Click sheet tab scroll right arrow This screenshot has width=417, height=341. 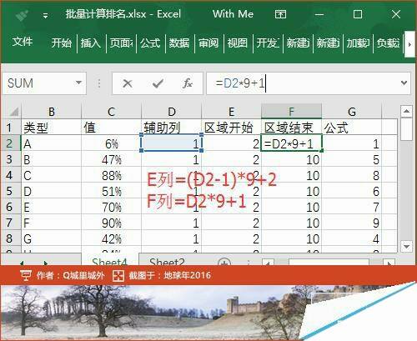tap(45, 263)
